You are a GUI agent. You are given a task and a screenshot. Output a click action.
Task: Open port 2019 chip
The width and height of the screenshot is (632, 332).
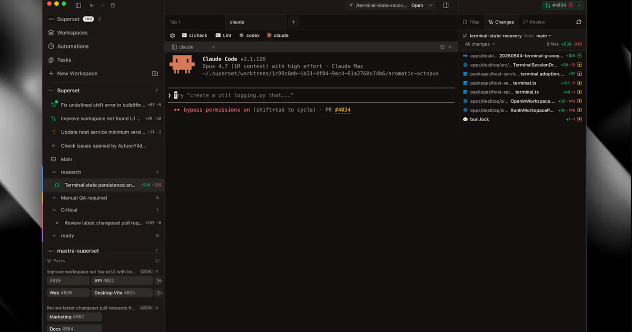point(67,280)
